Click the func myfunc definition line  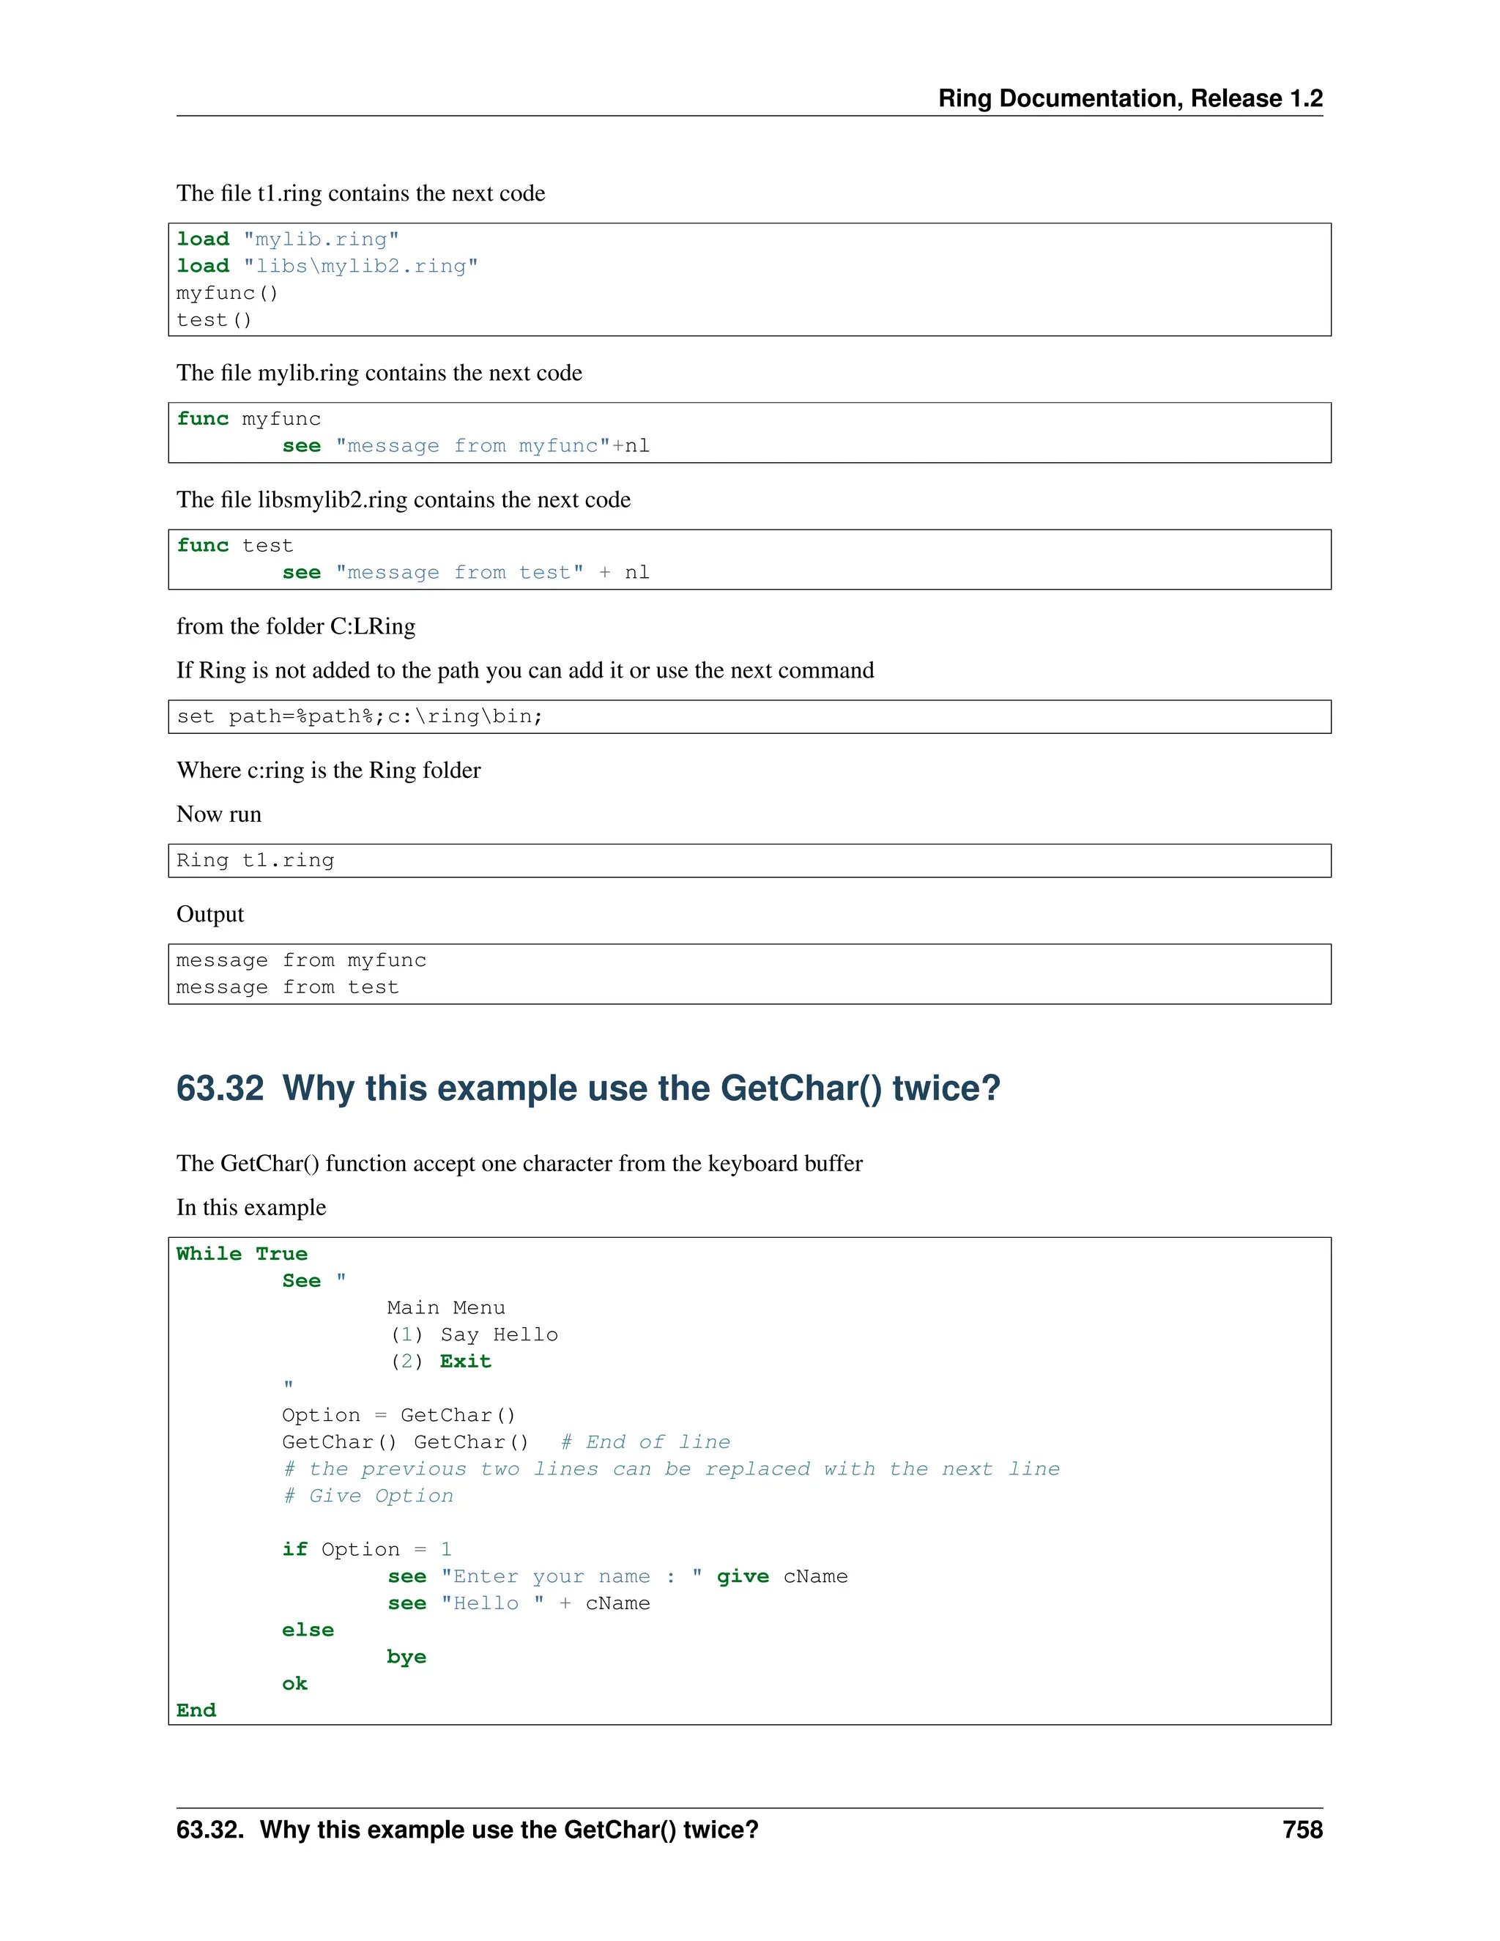click(x=248, y=418)
